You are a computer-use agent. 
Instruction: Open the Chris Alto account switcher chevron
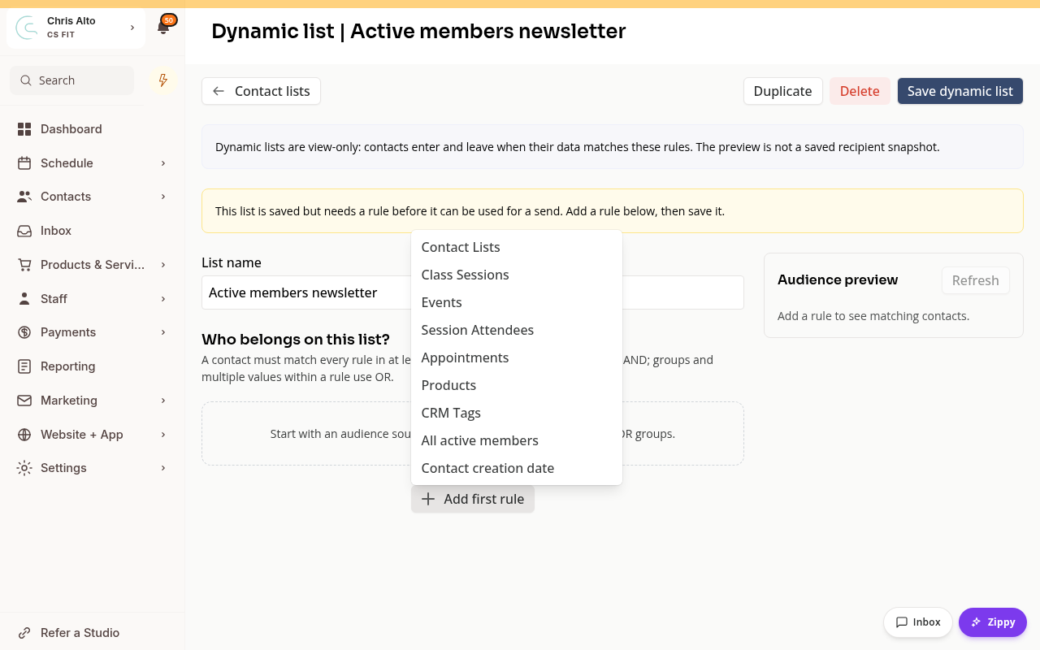point(132,28)
